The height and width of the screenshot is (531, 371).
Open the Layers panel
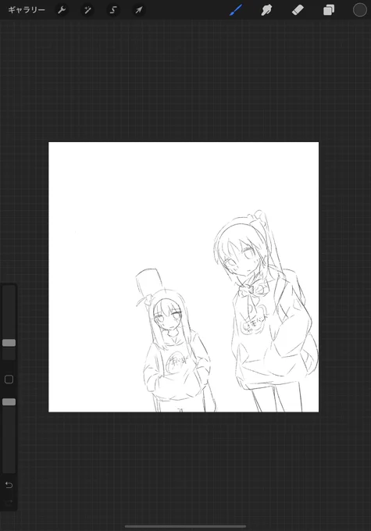tap(329, 10)
